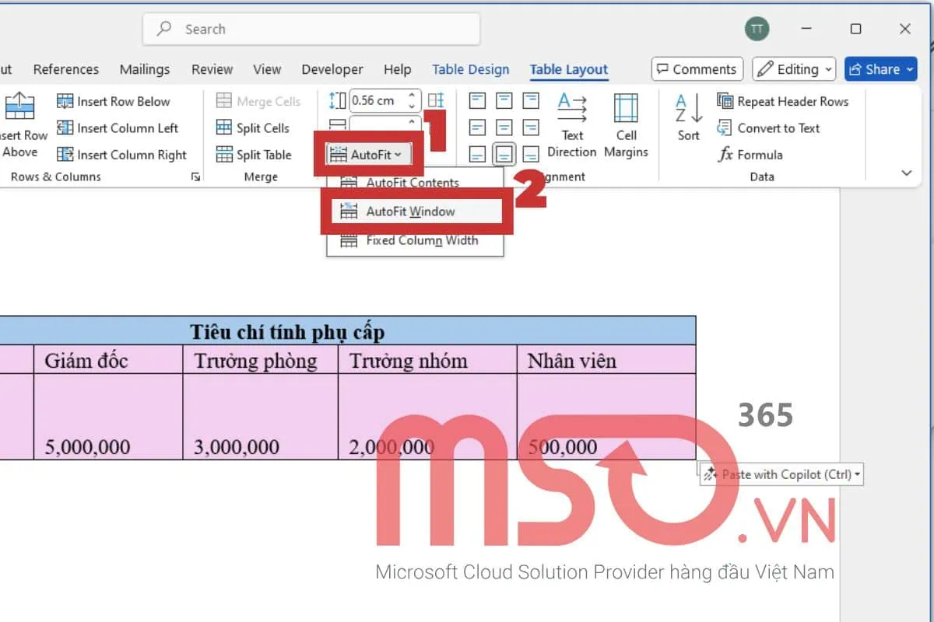This screenshot has height=622, width=934.
Task: Toggle bottom-right cell alignment
Action: (530, 154)
